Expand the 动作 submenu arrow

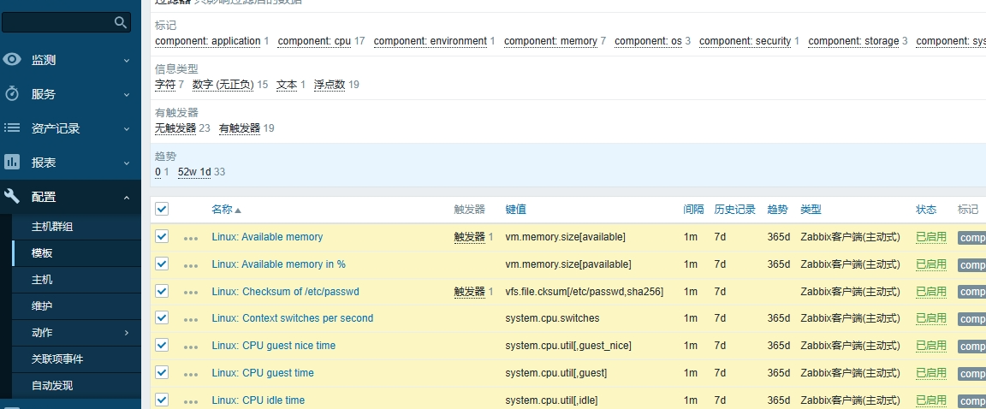tap(127, 333)
